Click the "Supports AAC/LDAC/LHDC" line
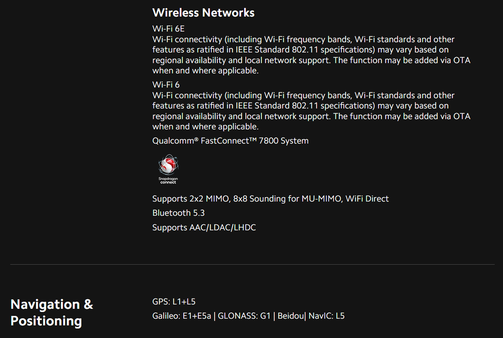The image size is (503, 338). [x=204, y=228]
